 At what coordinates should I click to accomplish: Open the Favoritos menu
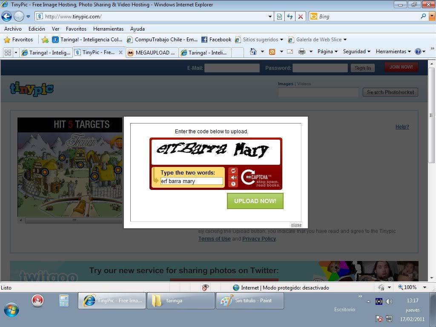76,29
